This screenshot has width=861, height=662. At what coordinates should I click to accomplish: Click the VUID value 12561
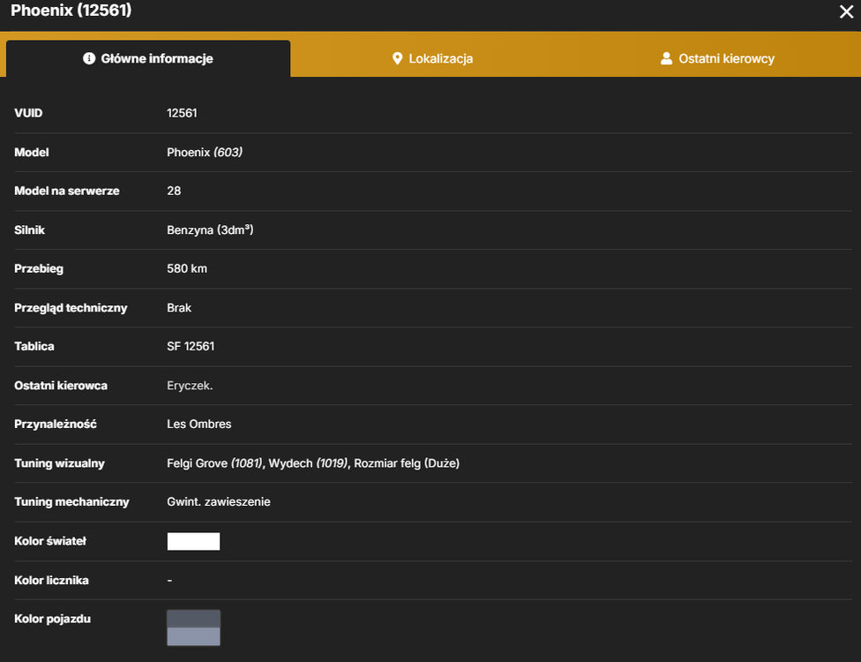click(182, 113)
